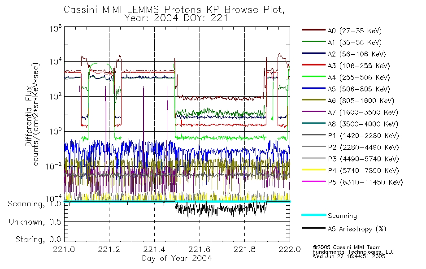
Task: Click the A6 (805-1600 KeV) legend label
Action: pyautogui.click(x=361, y=101)
